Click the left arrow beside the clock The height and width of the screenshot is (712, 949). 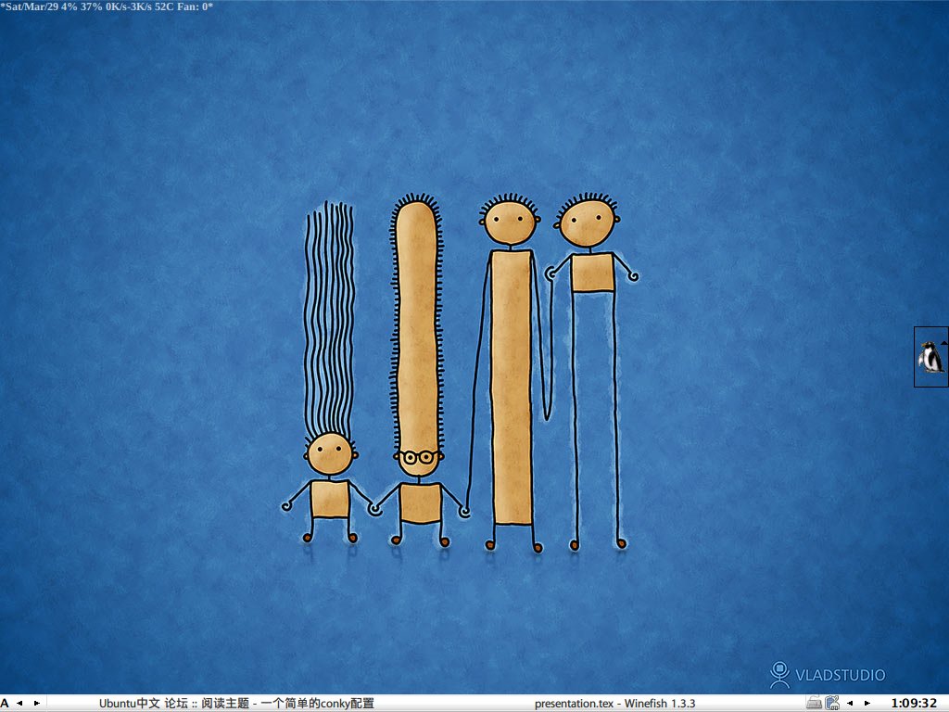coord(850,703)
